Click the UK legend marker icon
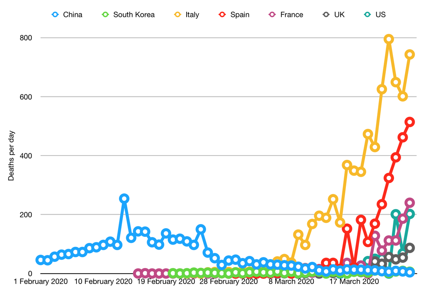This screenshot has width=434, height=298. pos(326,14)
